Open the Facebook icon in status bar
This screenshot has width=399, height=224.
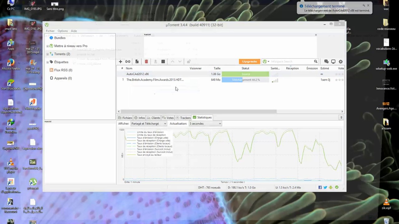tap(320, 187)
